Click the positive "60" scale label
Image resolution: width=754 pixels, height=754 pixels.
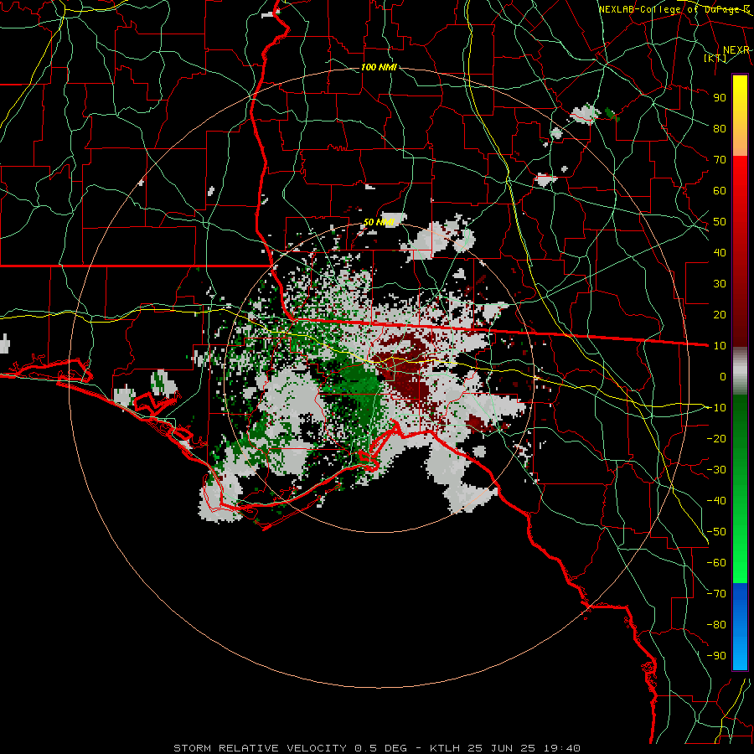[720, 191]
